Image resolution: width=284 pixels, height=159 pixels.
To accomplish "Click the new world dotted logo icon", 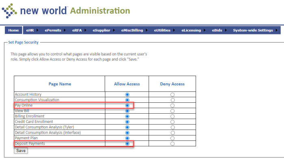I will [9, 11].
